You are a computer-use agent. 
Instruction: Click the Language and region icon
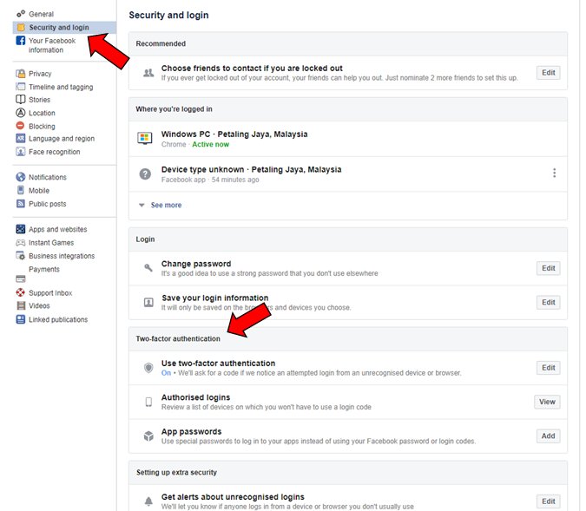[21, 139]
